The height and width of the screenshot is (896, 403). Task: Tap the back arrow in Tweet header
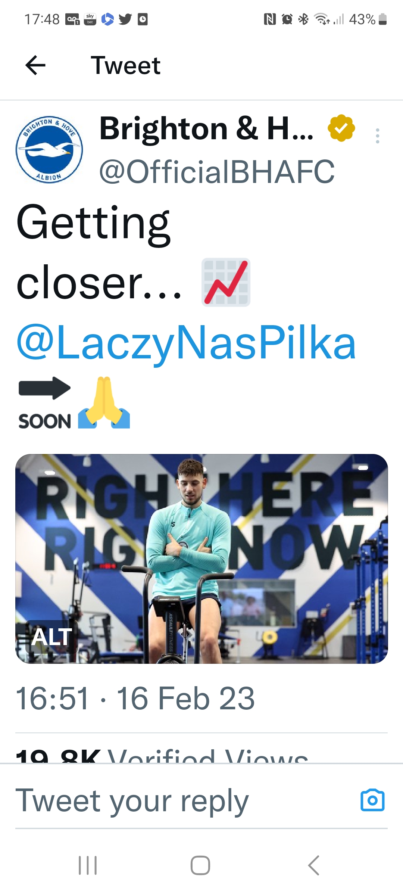coord(35,65)
